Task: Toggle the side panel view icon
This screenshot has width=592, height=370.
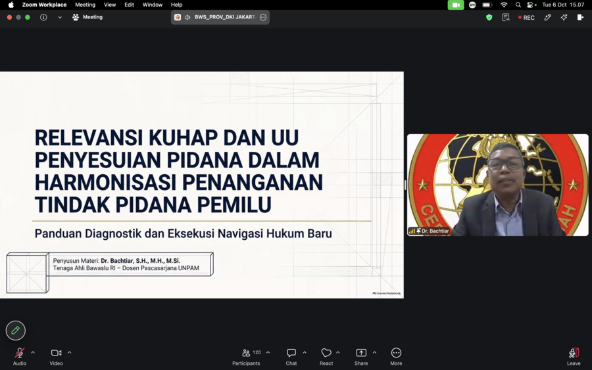Action: pos(580,17)
